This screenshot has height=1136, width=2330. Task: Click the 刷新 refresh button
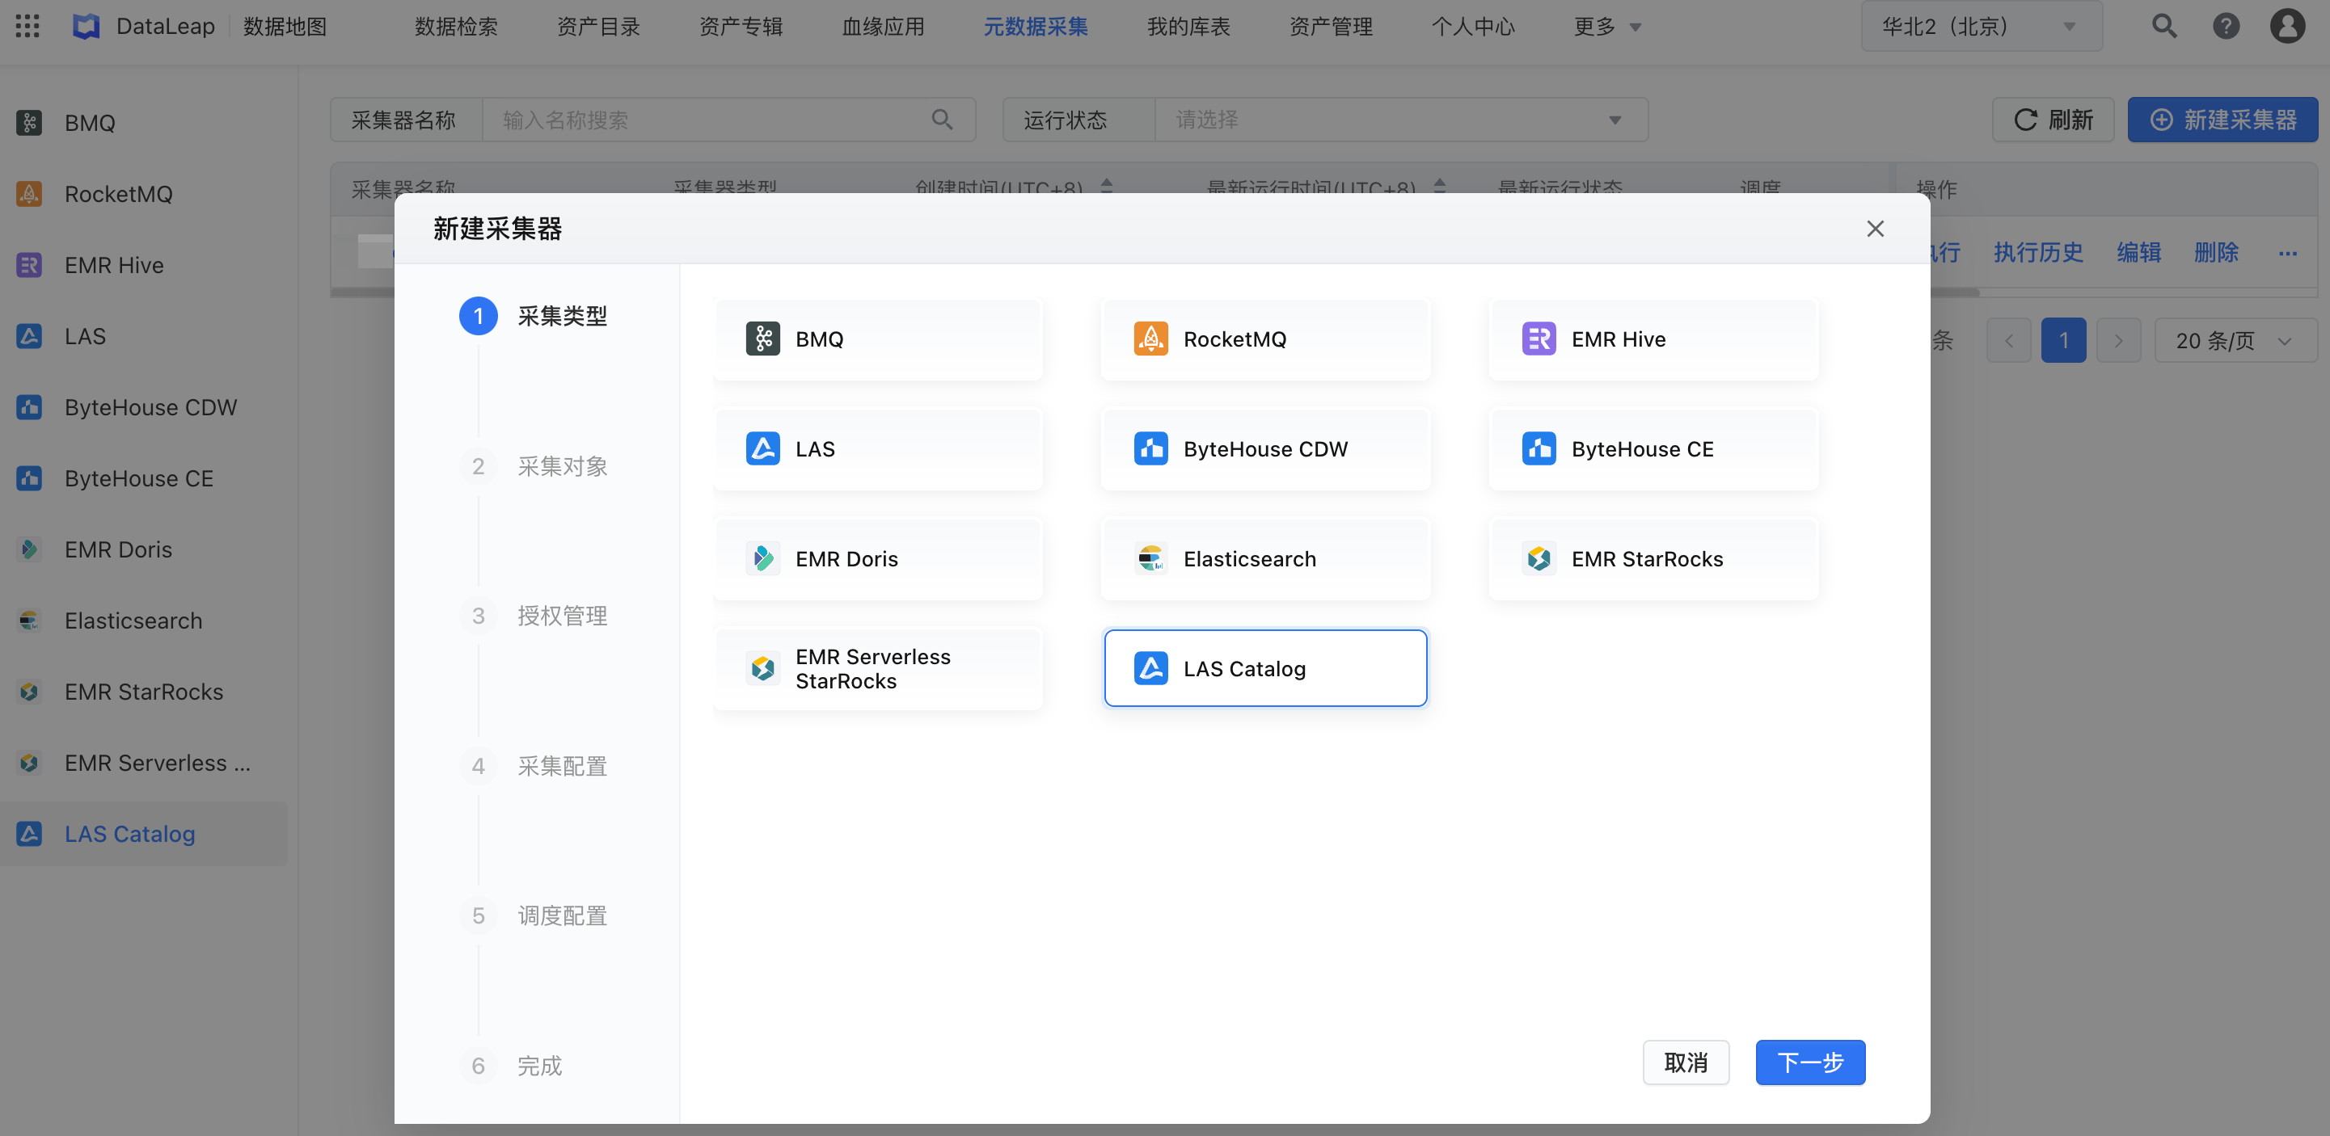point(2053,120)
